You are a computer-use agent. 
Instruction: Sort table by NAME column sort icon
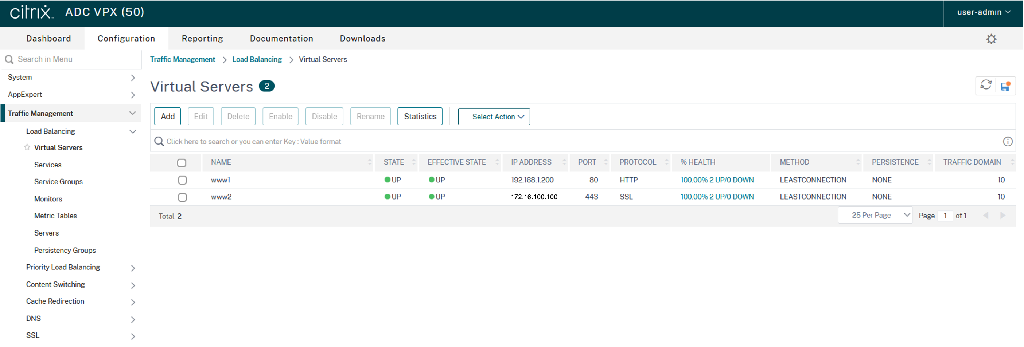point(369,162)
